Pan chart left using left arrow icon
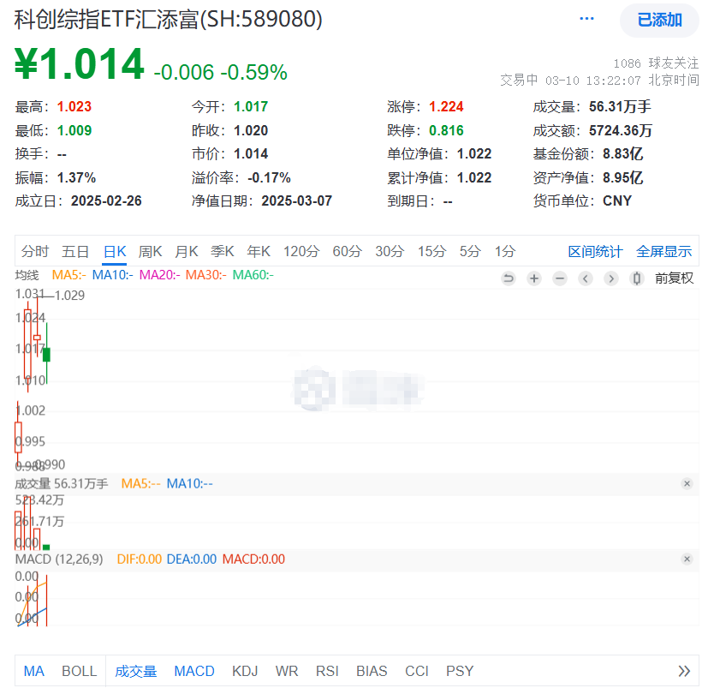 [x=585, y=278]
